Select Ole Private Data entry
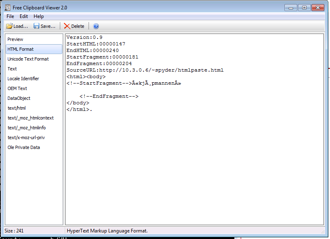Viewport: 330px width, 239px height. tap(24, 147)
